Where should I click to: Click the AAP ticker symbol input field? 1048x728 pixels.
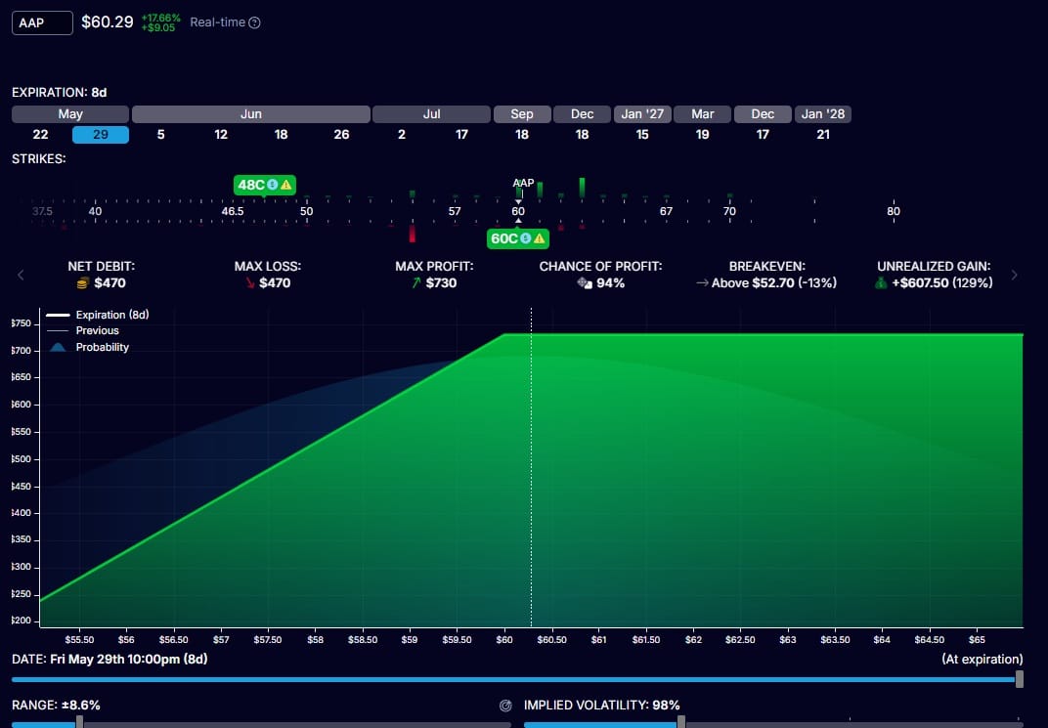tap(42, 22)
